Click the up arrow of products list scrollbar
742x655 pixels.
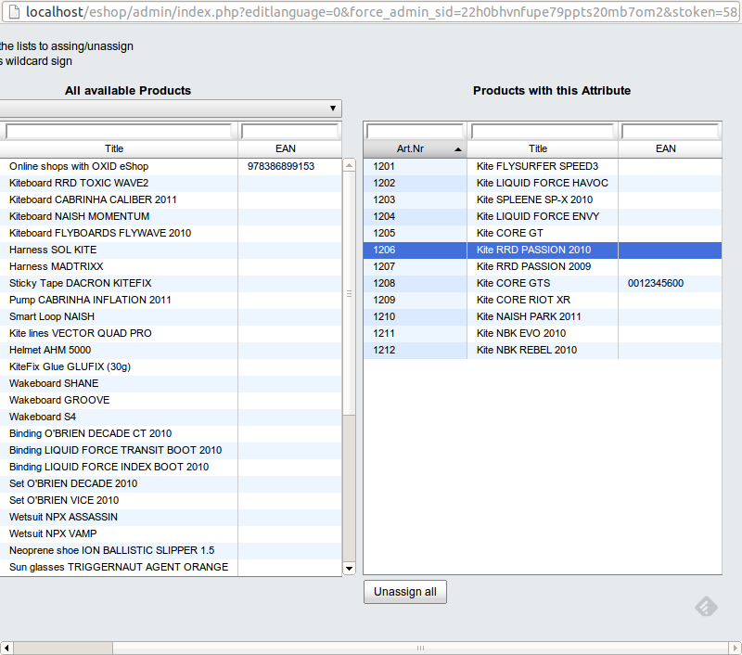click(x=349, y=166)
